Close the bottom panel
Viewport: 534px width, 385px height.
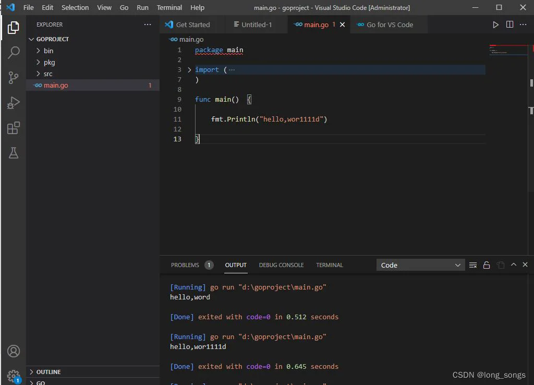pyautogui.click(x=525, y=264)
